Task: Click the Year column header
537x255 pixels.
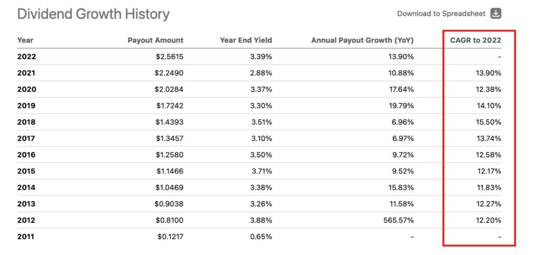Action: coord(25,40)
